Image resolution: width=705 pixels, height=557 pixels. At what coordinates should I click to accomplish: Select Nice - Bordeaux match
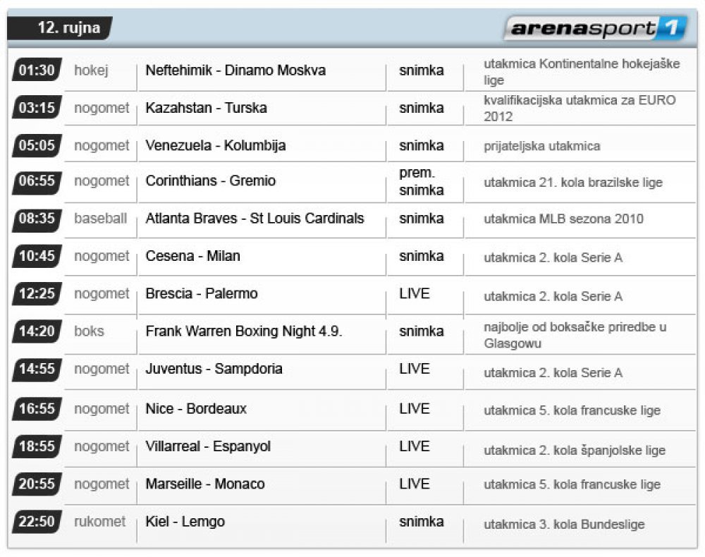[x=196, y=409]
